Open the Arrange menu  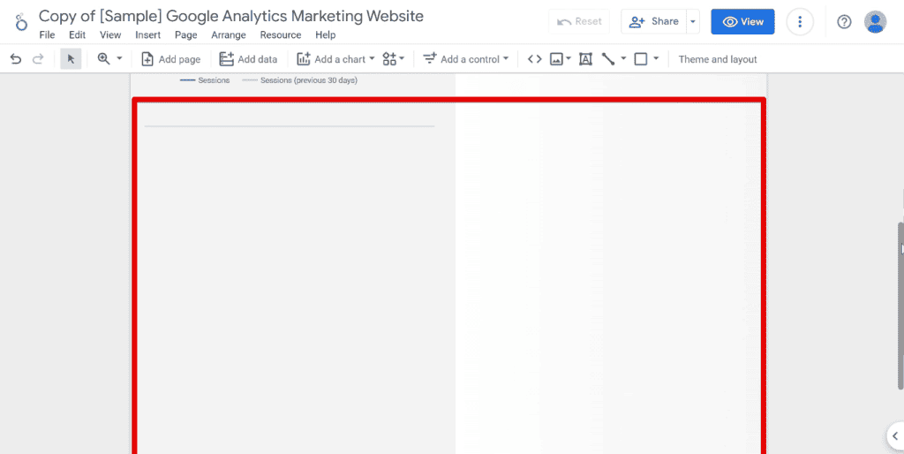coord(229,34)
